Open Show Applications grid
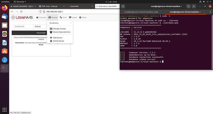 point(5,109)
